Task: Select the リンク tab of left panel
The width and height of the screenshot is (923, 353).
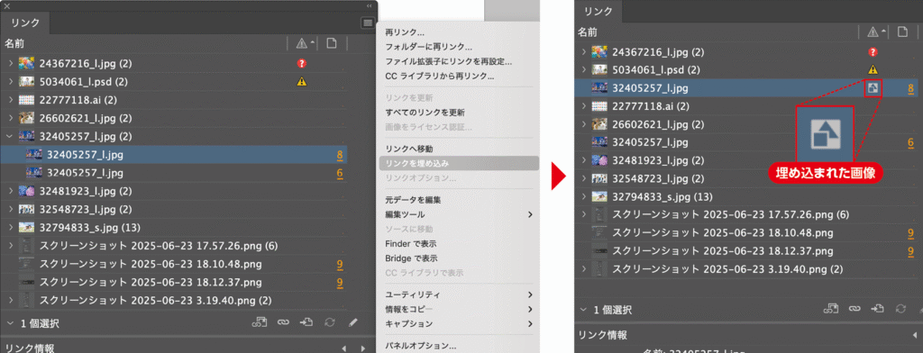Action: click(25, 23)
